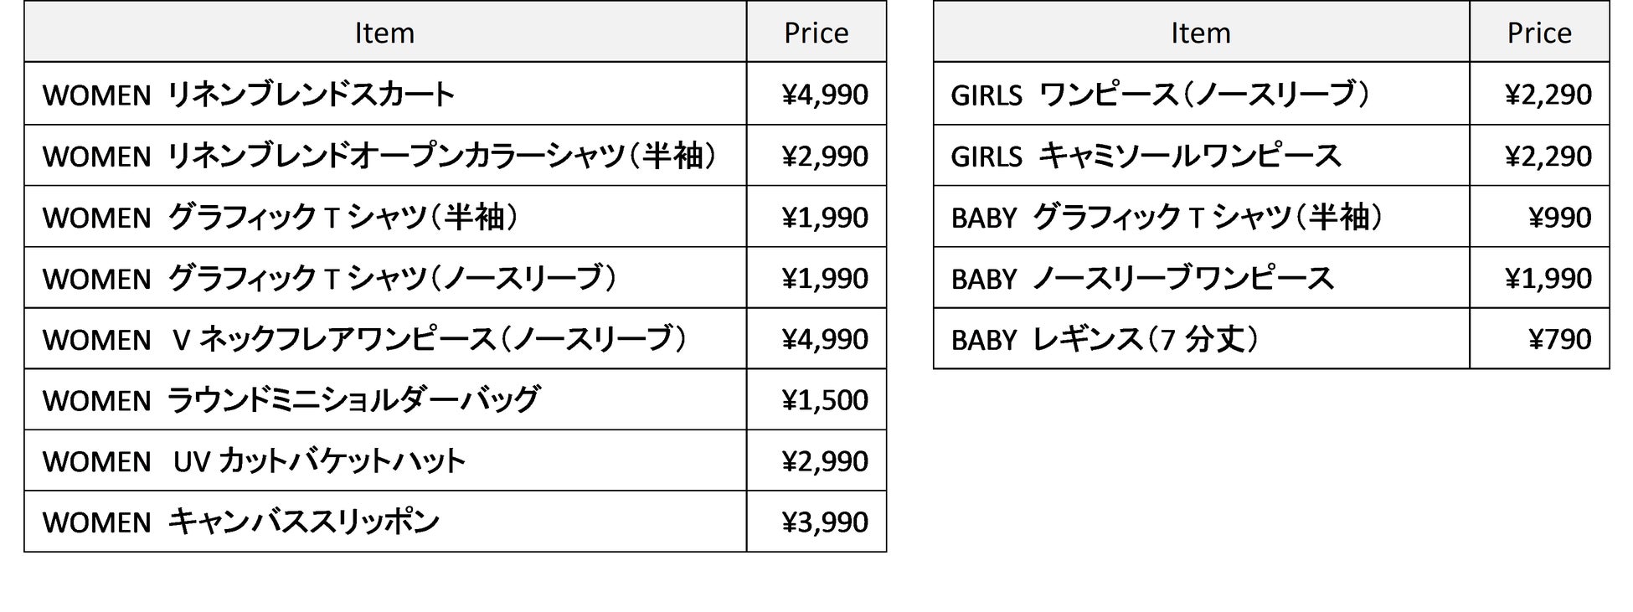Click WOMEN グラフィックTシャツ(ノースリーブ) item
This screenshot has height=612, width=1633.
[329, 278]
